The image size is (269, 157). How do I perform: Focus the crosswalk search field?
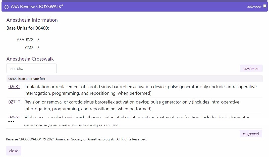(x=32, y=68)
